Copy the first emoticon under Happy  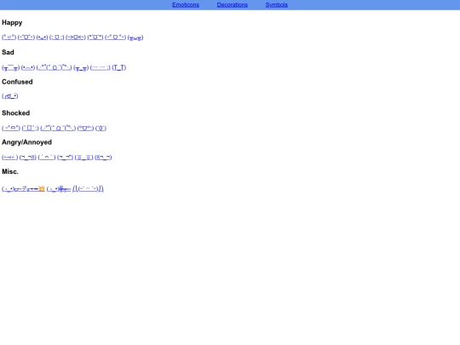9,37
